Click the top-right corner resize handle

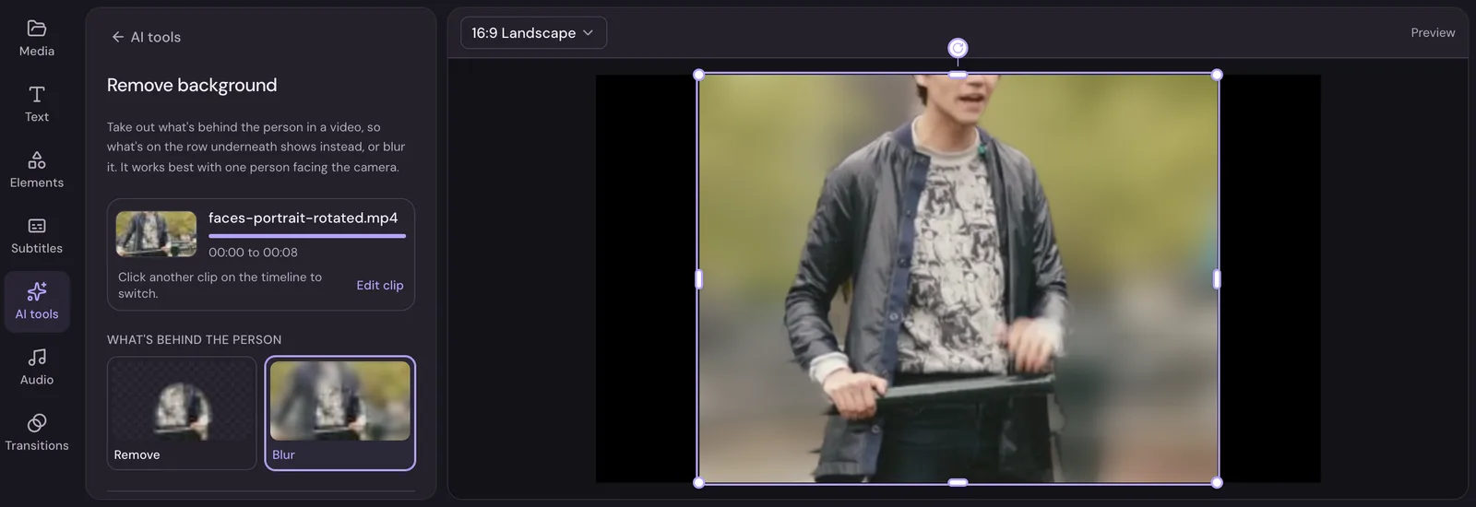(x=1217, y=75)
